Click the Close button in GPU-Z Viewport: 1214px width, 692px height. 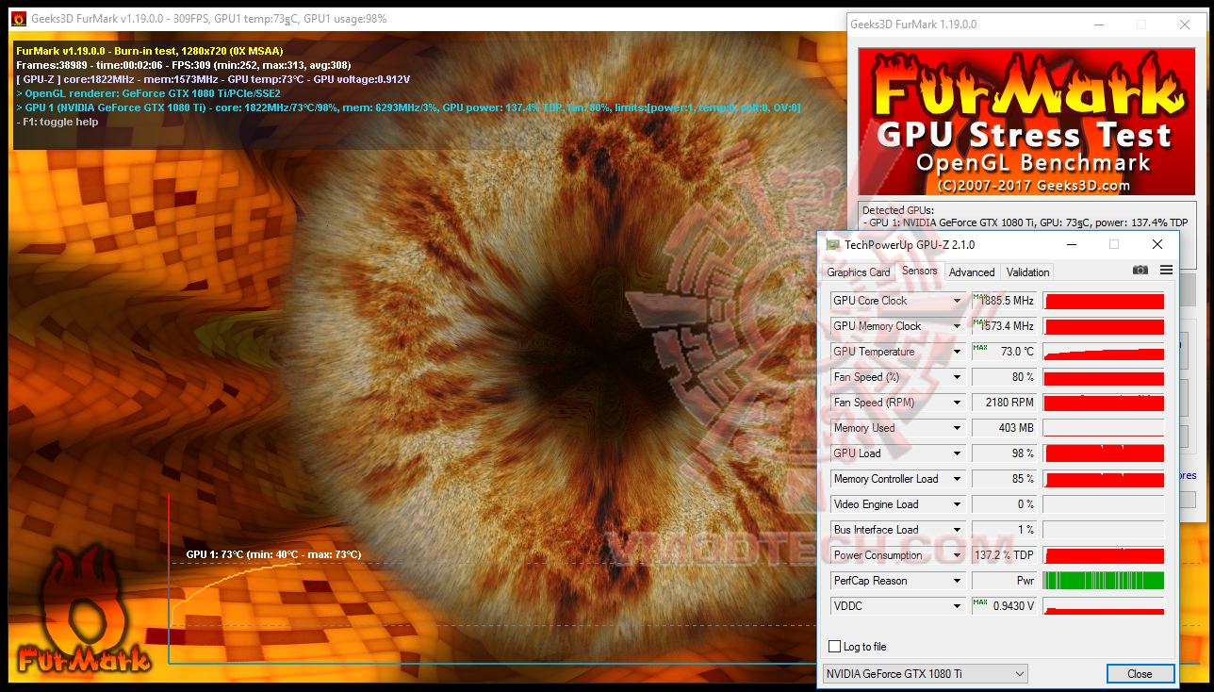[1140, 673]
